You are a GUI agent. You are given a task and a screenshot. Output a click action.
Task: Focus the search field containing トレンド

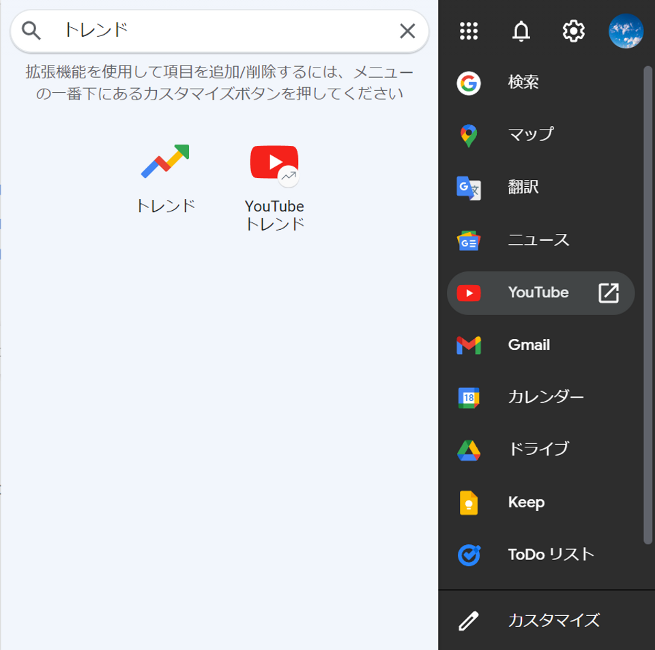tap(220, 31)
